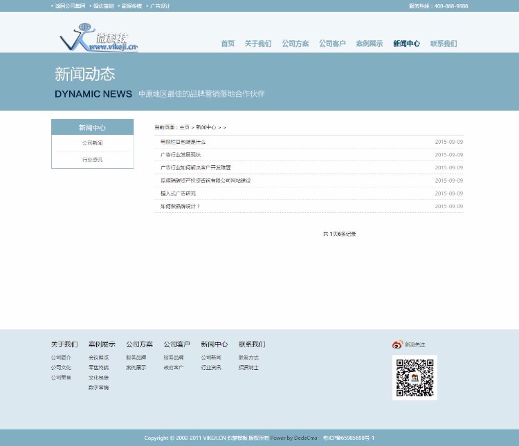This screenshot has width=519, height=446.
Task: Open first link under footer 案例展示 heading
Action: pos(99,357)
